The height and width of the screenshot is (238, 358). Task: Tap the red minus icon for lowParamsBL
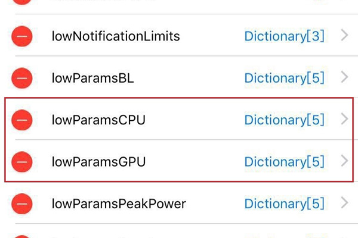22,78
